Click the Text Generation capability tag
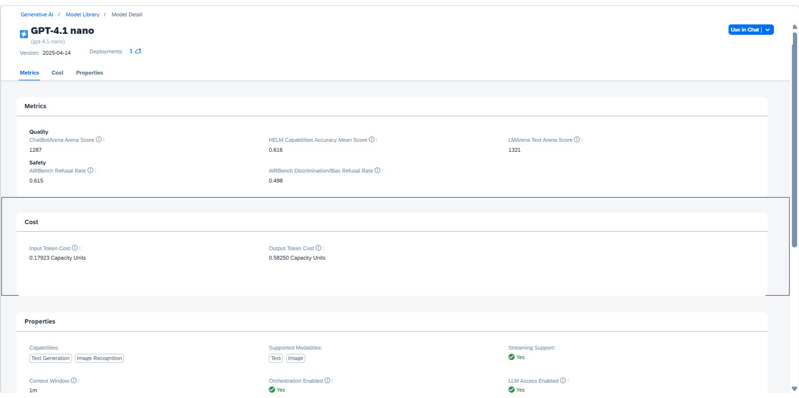The width and height of the screenshot is (799, 398). pyautogui.click(x=50, y=358)
